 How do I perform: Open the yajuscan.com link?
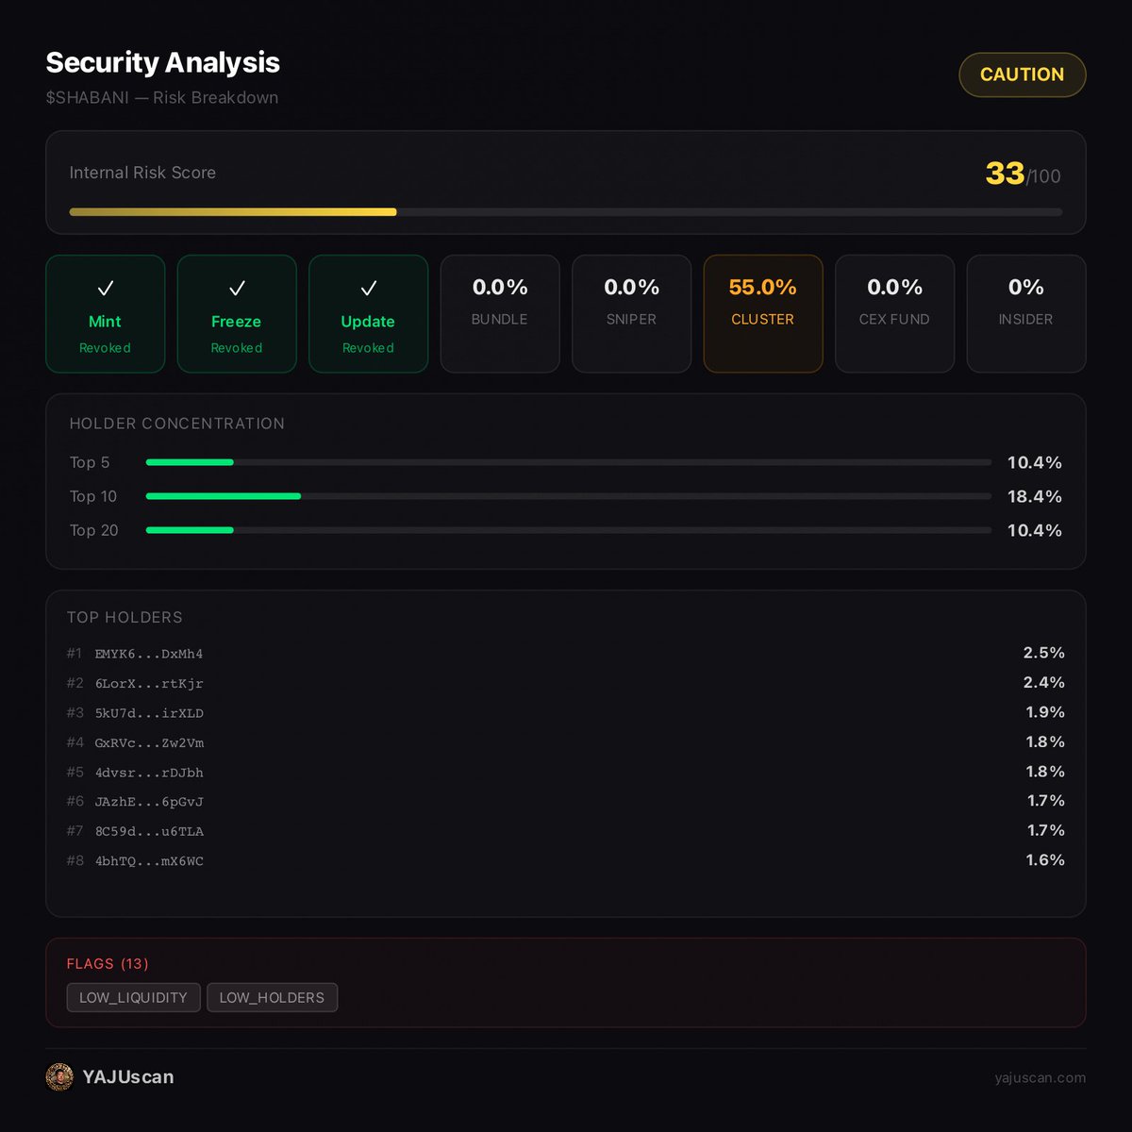coord(1040,1077)
